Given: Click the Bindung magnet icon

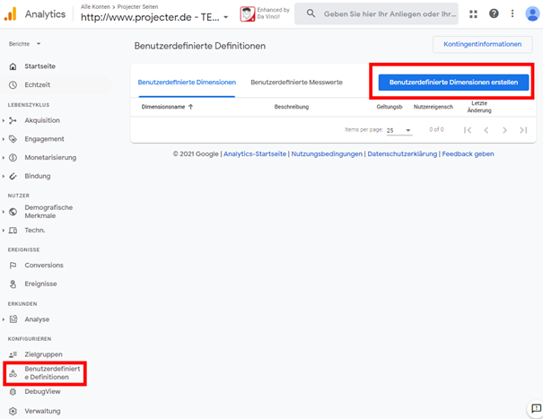Looking at the screenshot, I should [x=13, y=176].
